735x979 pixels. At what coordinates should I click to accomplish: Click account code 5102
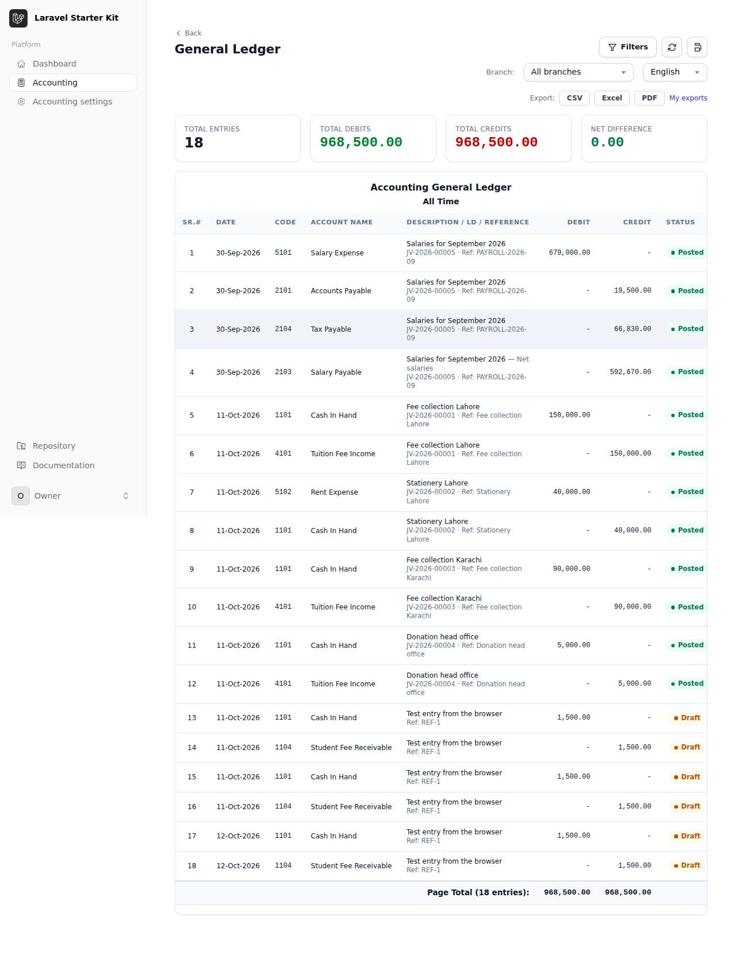pos(283,492)
